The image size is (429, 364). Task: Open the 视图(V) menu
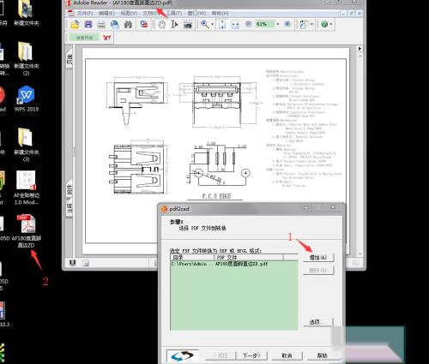(x=129, y=13)
